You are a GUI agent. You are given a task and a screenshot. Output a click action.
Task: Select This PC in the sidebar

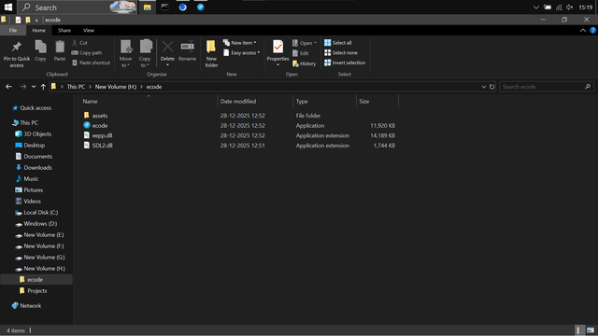tap(29, 122)
